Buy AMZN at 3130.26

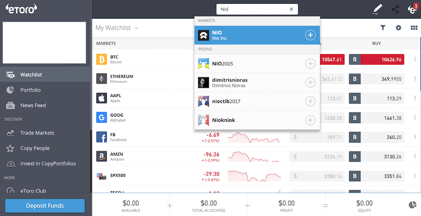[x=376, y=157]
